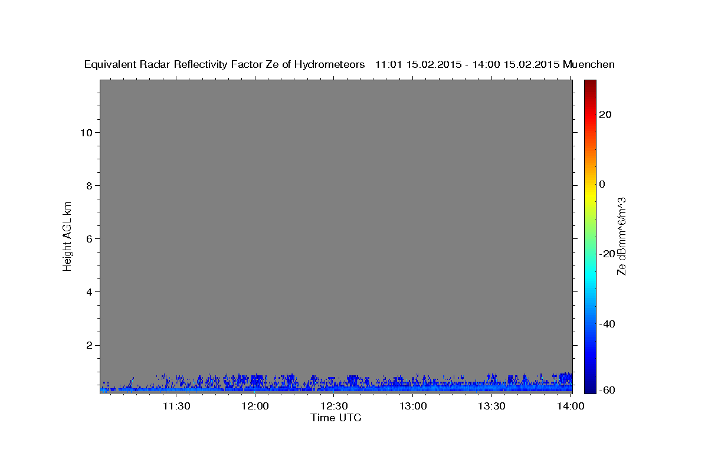Click the height tick label '4'
Screen dimensions: 708x472
88,292
